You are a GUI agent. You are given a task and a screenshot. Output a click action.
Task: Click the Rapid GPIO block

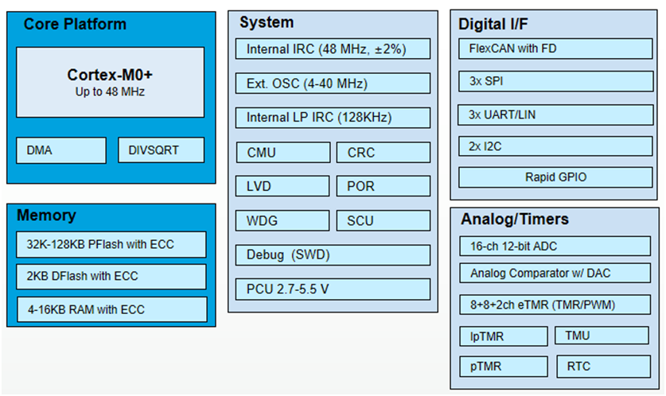tap(555, 177)
